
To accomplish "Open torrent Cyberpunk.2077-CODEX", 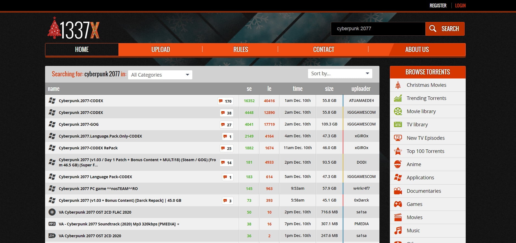I will (x=81, y=101).
